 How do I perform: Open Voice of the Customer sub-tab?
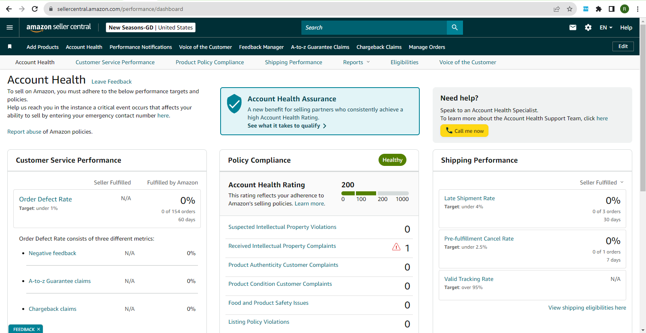click(x=468, y=62)
